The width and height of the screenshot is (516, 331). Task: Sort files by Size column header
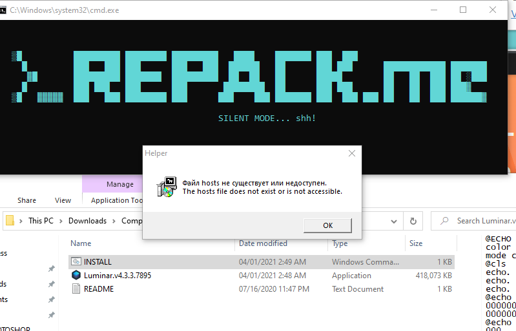(x=416, y=243)
